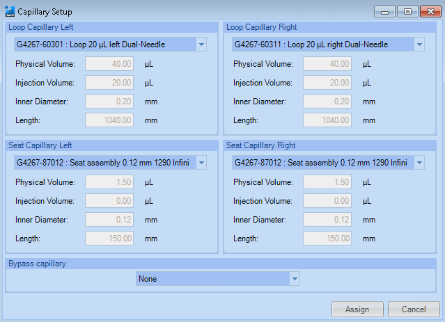The image size is (445, 322).
Task: Click the Capillary Setup title text
Action: click(45, 12)
